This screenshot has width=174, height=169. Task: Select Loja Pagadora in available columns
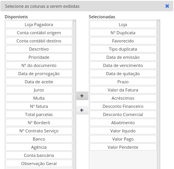point(39,25)
